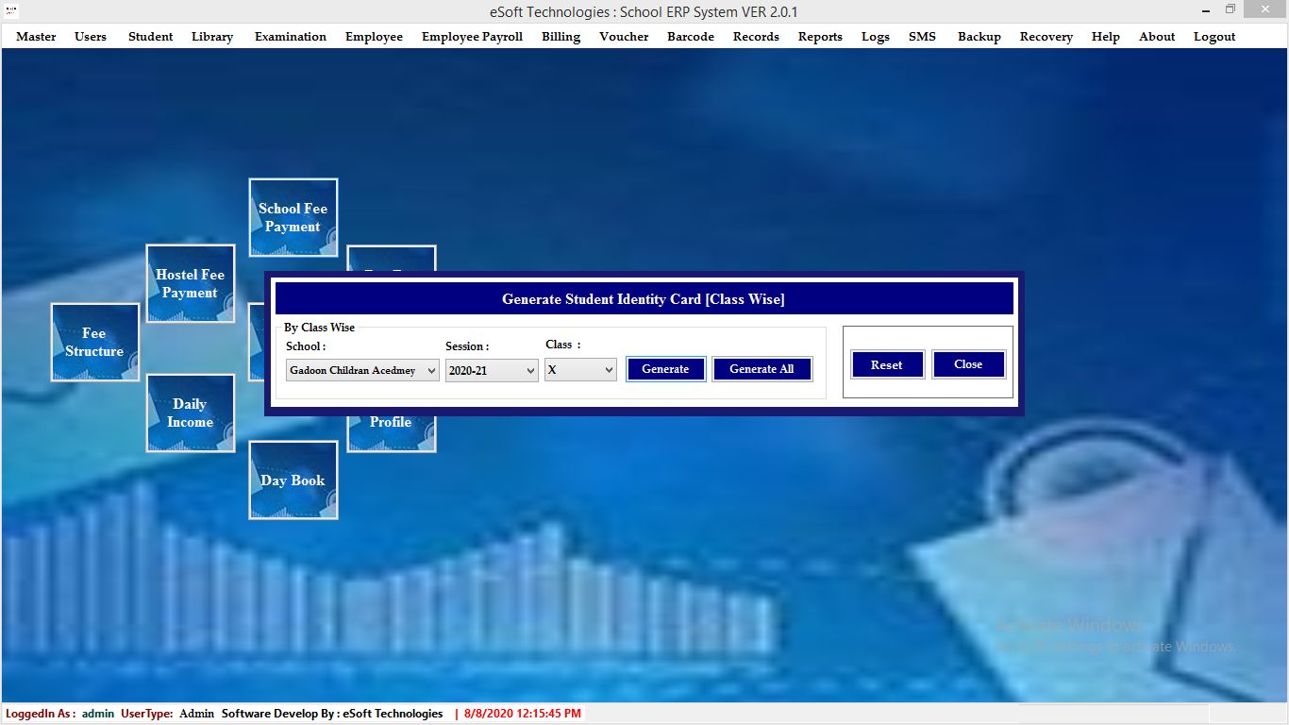Click the "UserType:" status bar label
The image size is (1289, 725).
coord(147,714)
